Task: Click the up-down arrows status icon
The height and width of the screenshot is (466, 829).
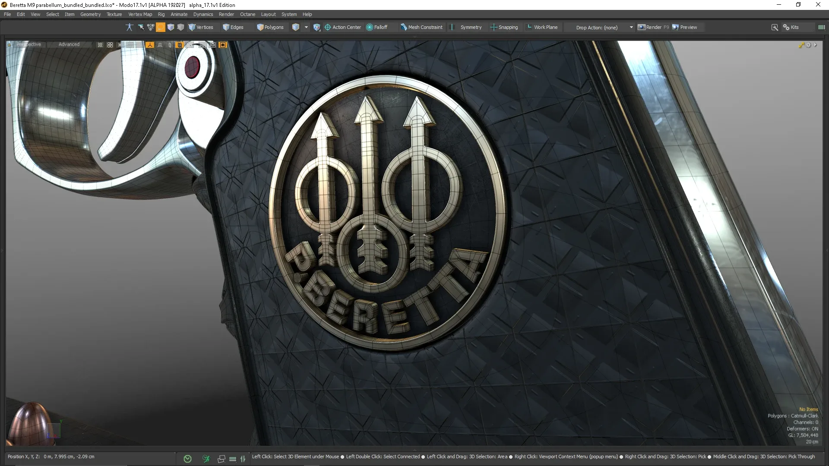Action: [243, 459]
